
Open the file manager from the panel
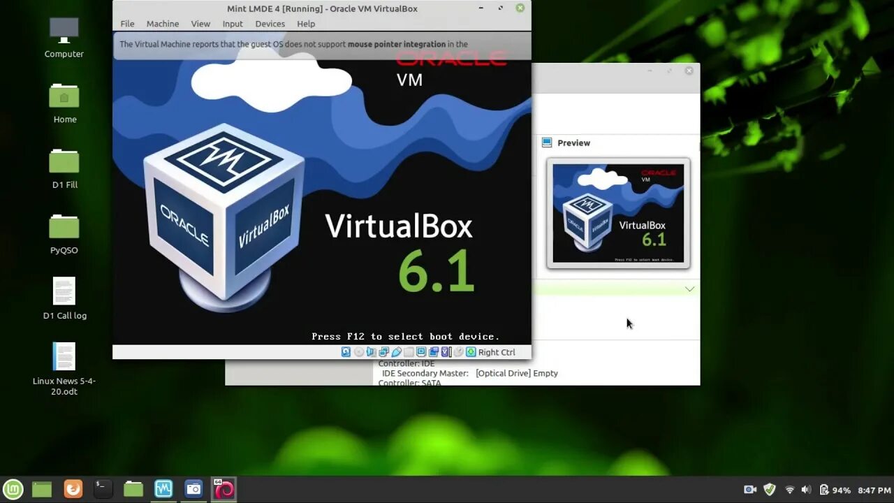pos(133,489)
